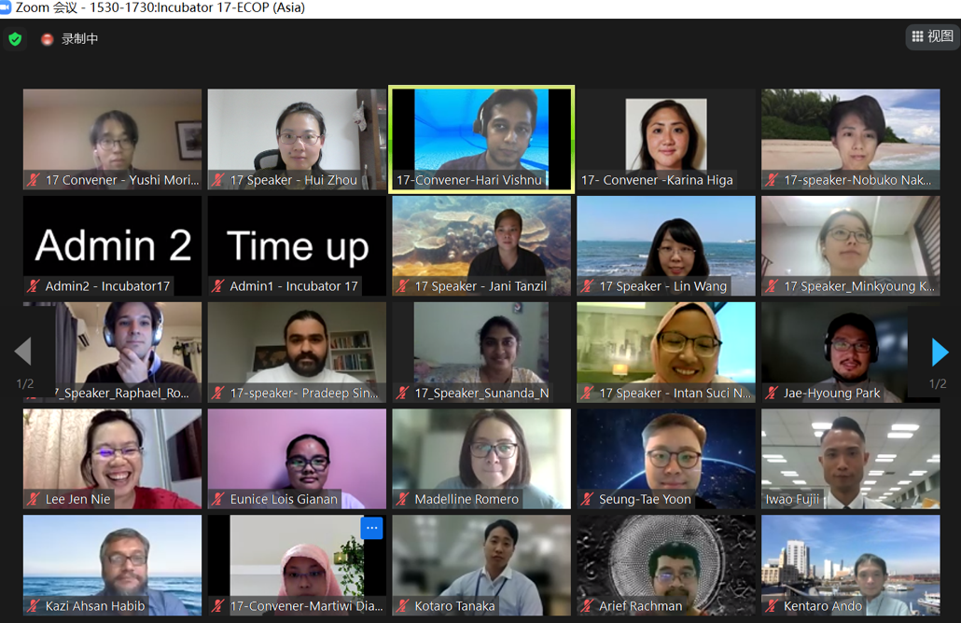Click muted mic icon on Yushi Mori tile
This screenshot has width=961, height=623.
pos(35,180)
